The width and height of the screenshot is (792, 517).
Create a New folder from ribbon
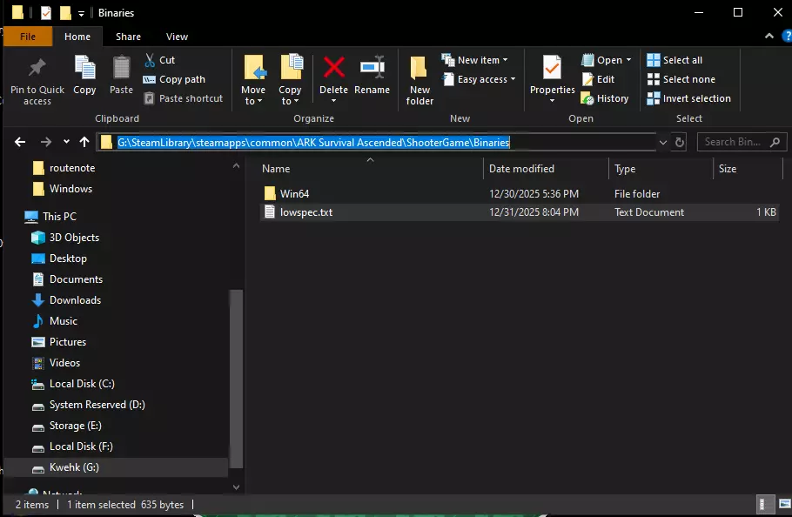click(419, 70)
